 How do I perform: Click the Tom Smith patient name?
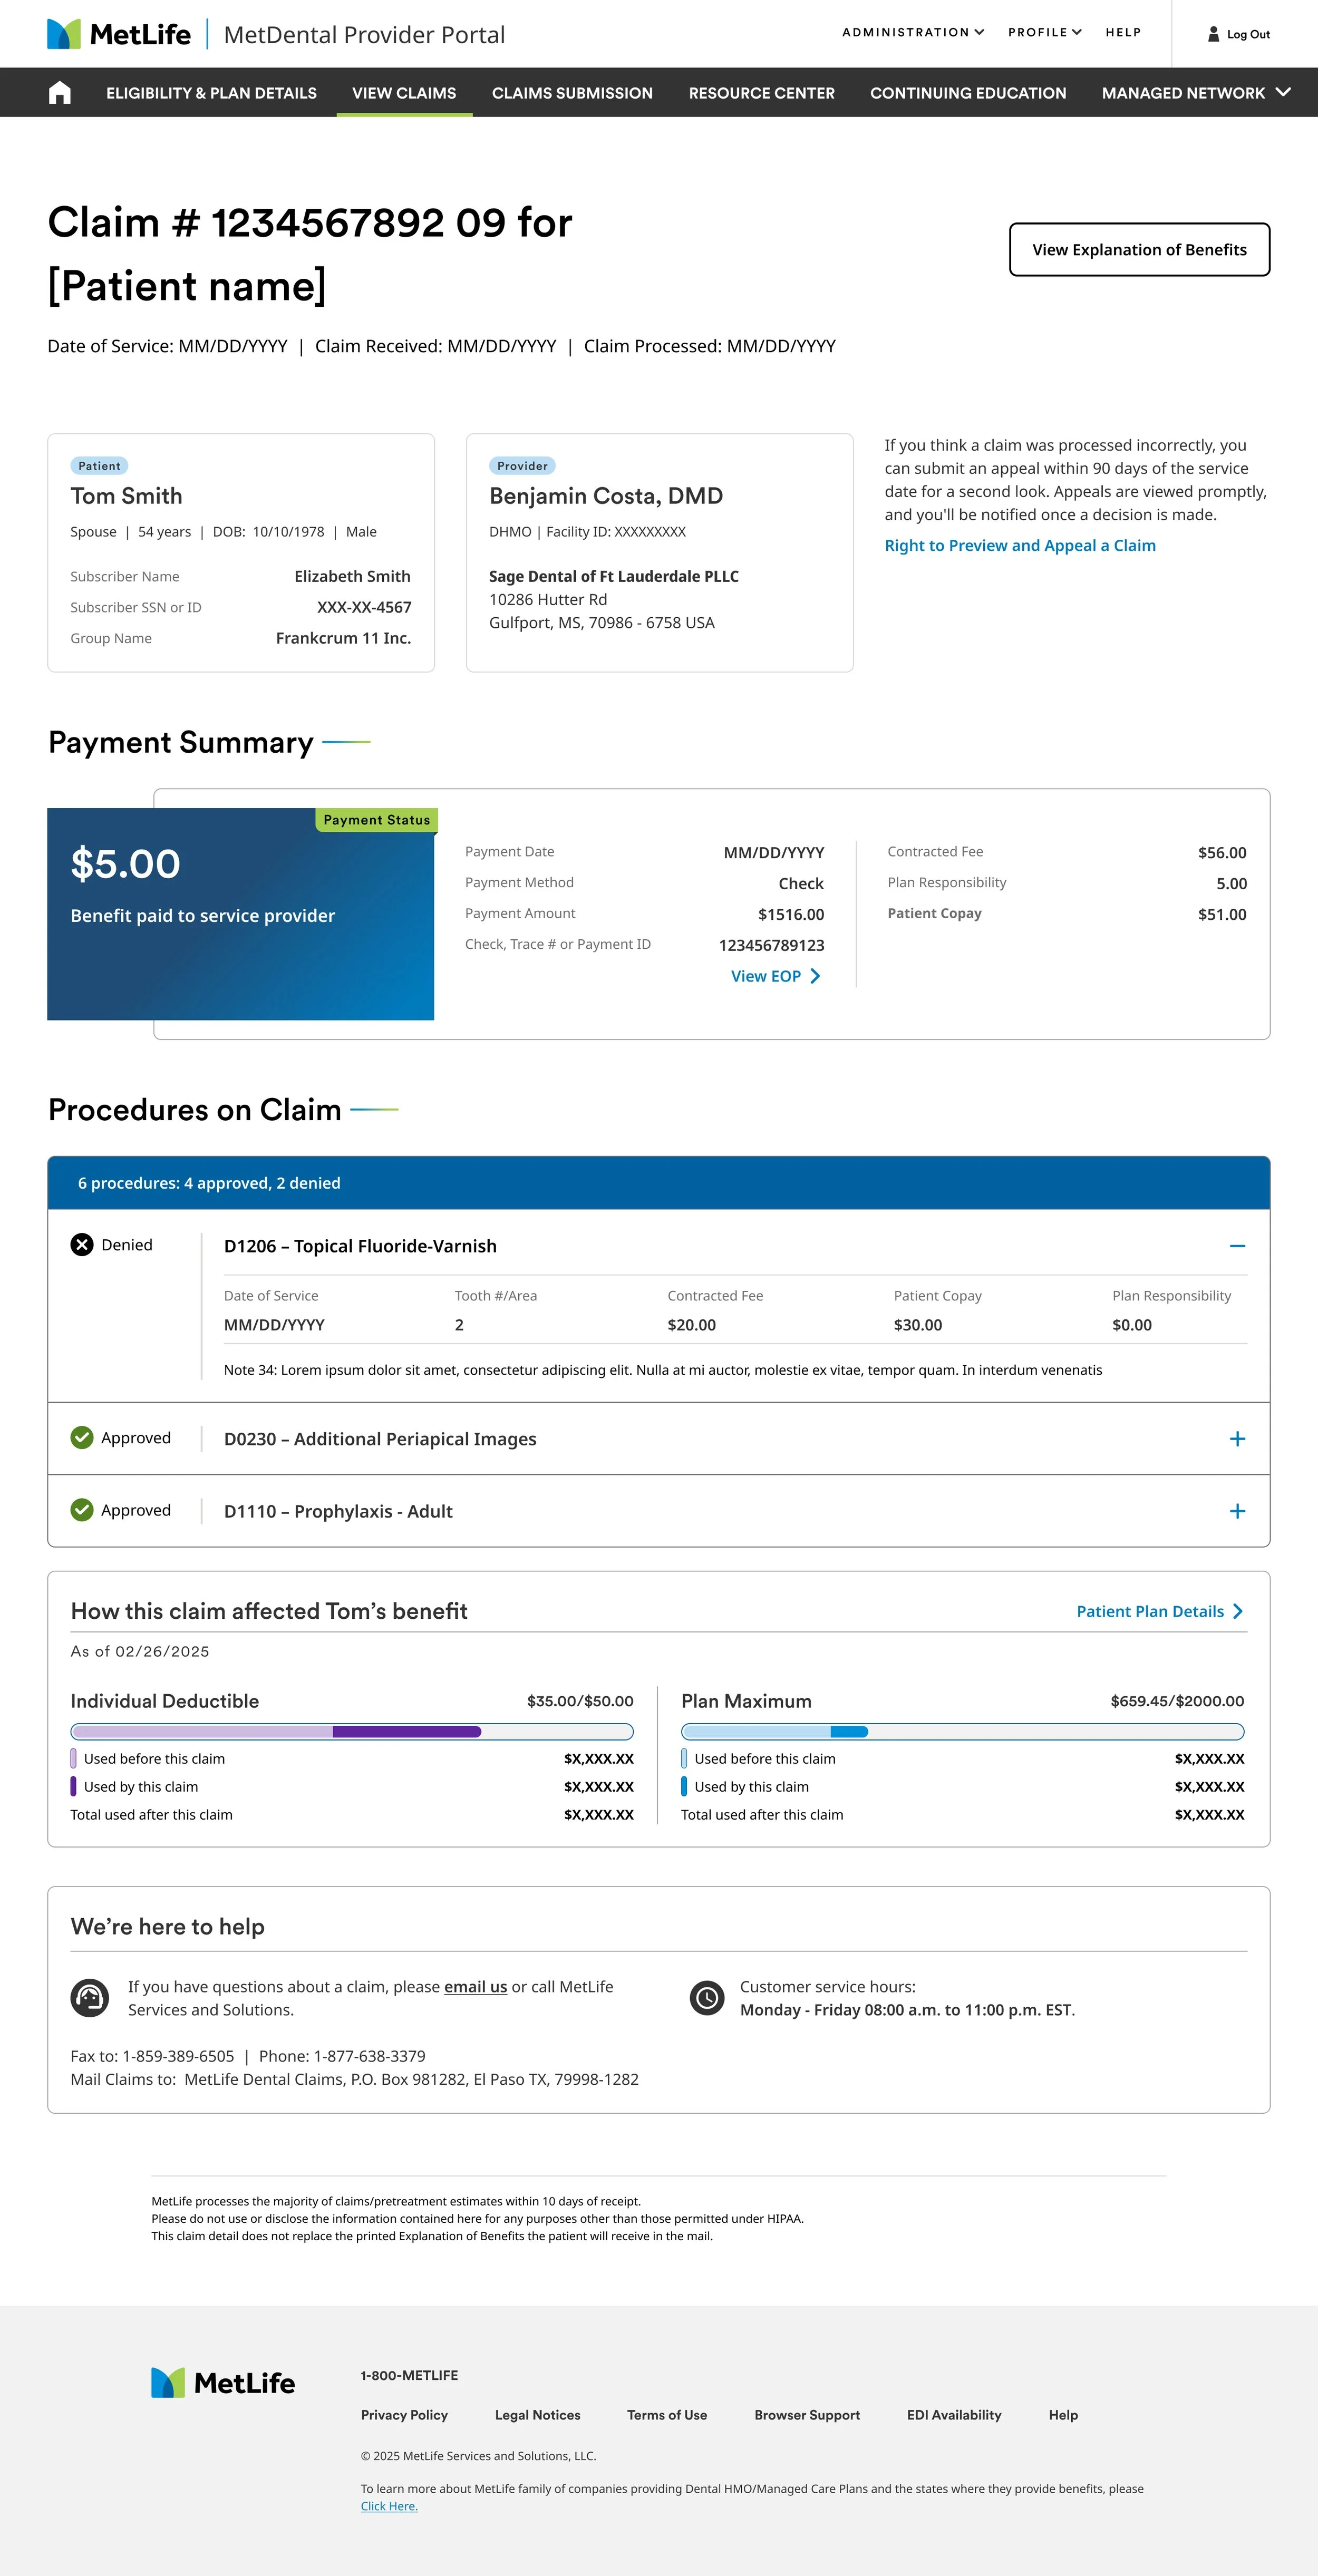coord(126,496)
